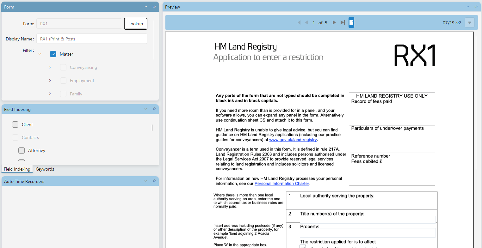Viewport: 482px width, 248px height.
Task: Tick the Employment checkbox
Action: [63, 81]
